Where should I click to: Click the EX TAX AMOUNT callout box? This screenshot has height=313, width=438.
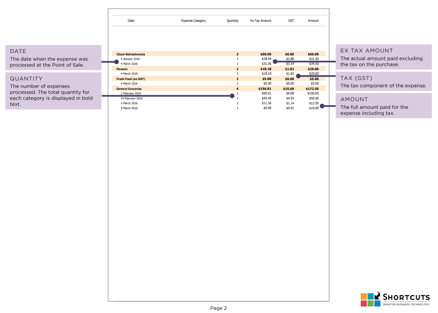tap(384, 57)
